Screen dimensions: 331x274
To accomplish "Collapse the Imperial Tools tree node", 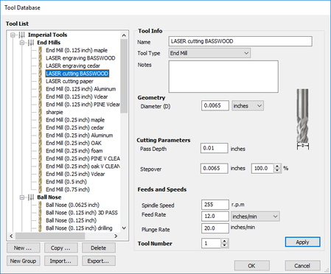I will (13, 35).
